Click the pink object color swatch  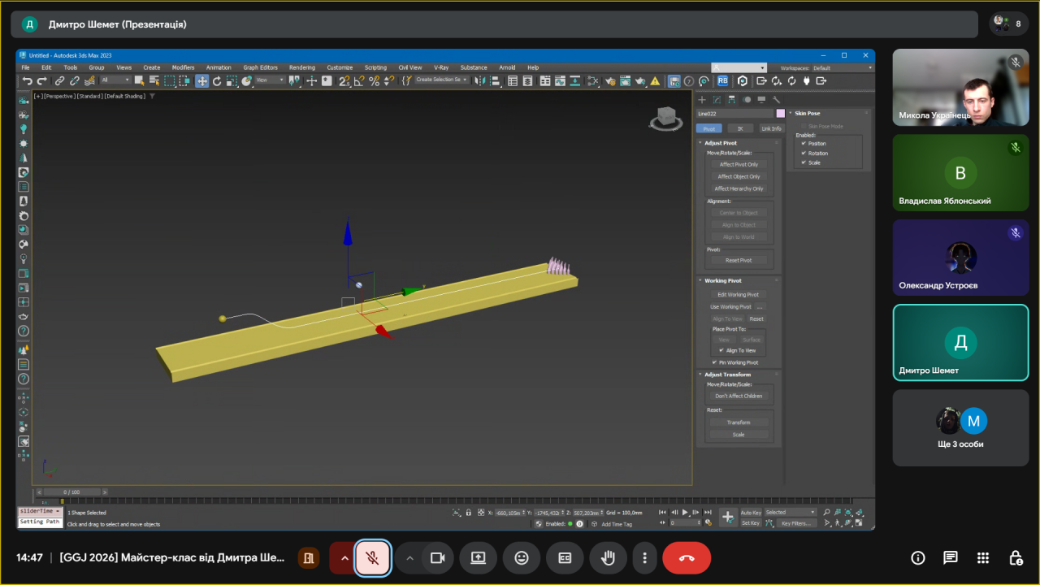[x=781, y=114]
